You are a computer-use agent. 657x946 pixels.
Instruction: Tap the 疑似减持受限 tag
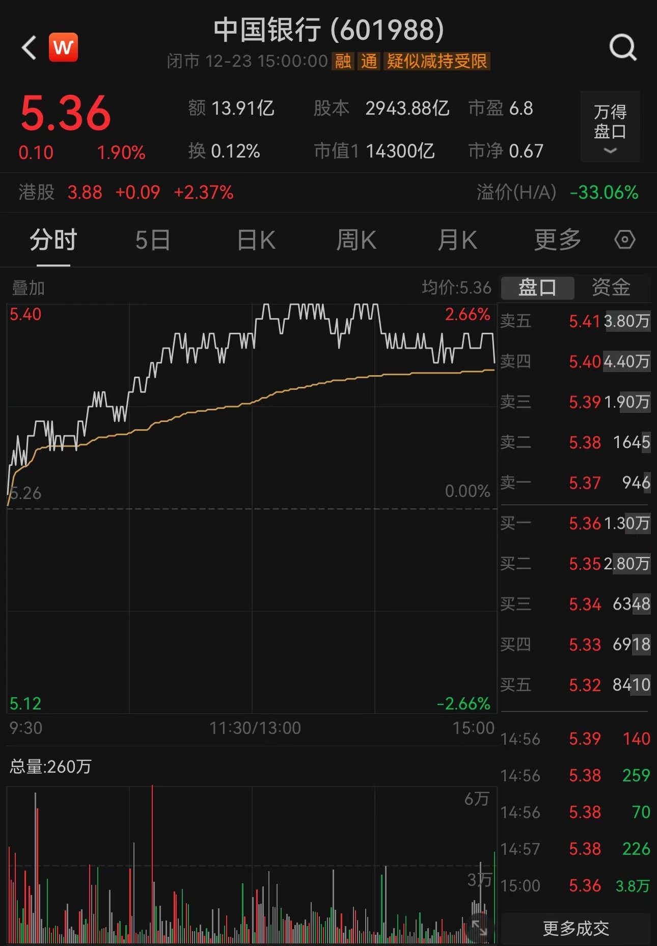436,61
